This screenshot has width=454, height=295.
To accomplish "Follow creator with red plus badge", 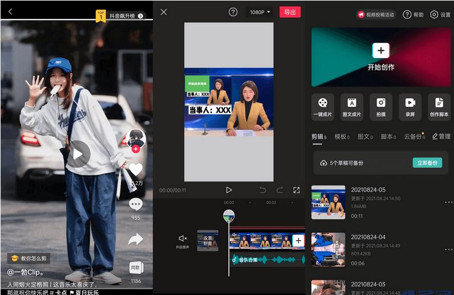I will click(136, 149).
